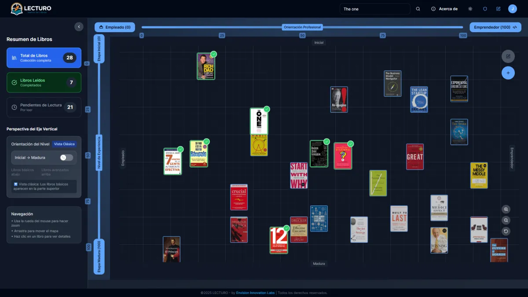Open Business Model Generation book
Screen dimensions: 528x297
click(319, 154)
